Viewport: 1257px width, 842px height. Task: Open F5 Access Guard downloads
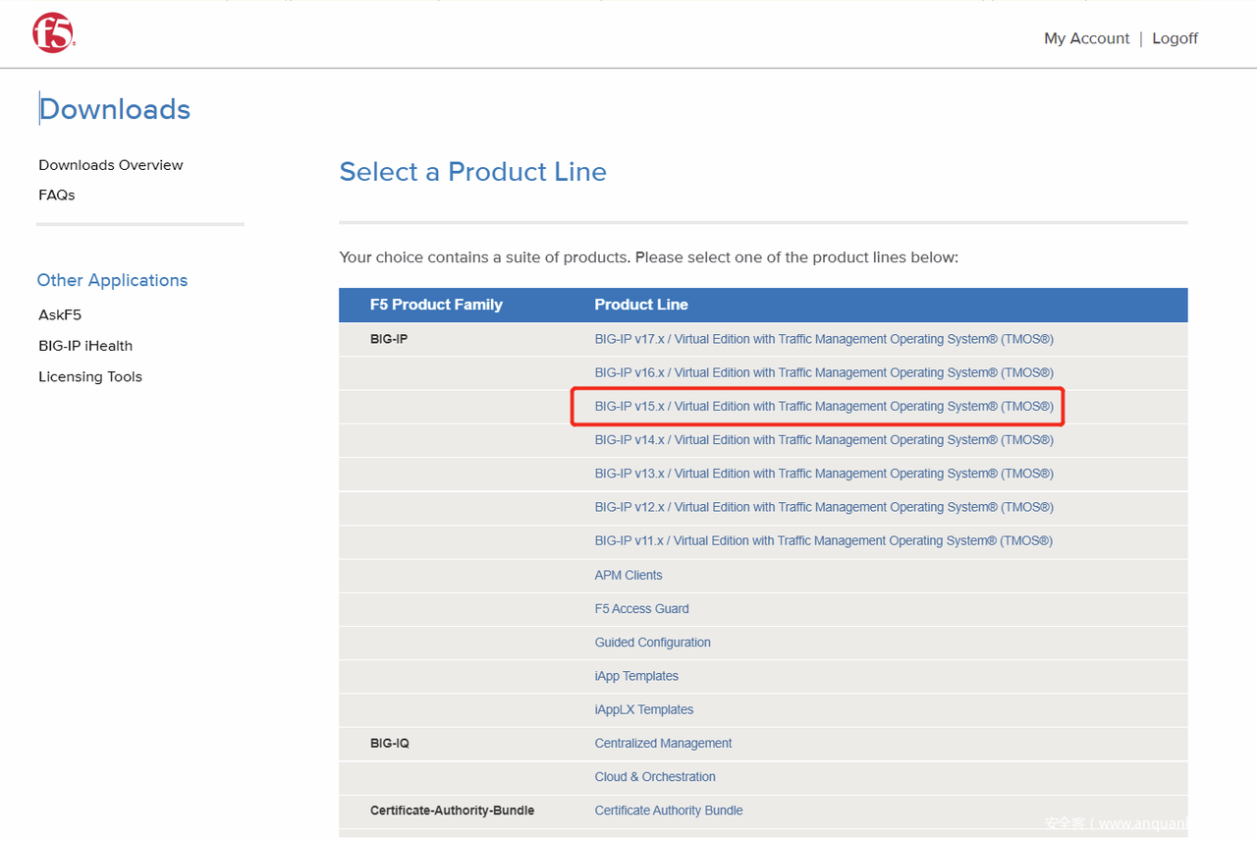tap(641, 609)
